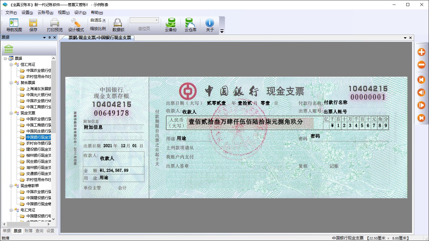The height and width of the screenshot is (241, 429).
Task: Open the 导航视图 navigation view tool
Action: 14,25
